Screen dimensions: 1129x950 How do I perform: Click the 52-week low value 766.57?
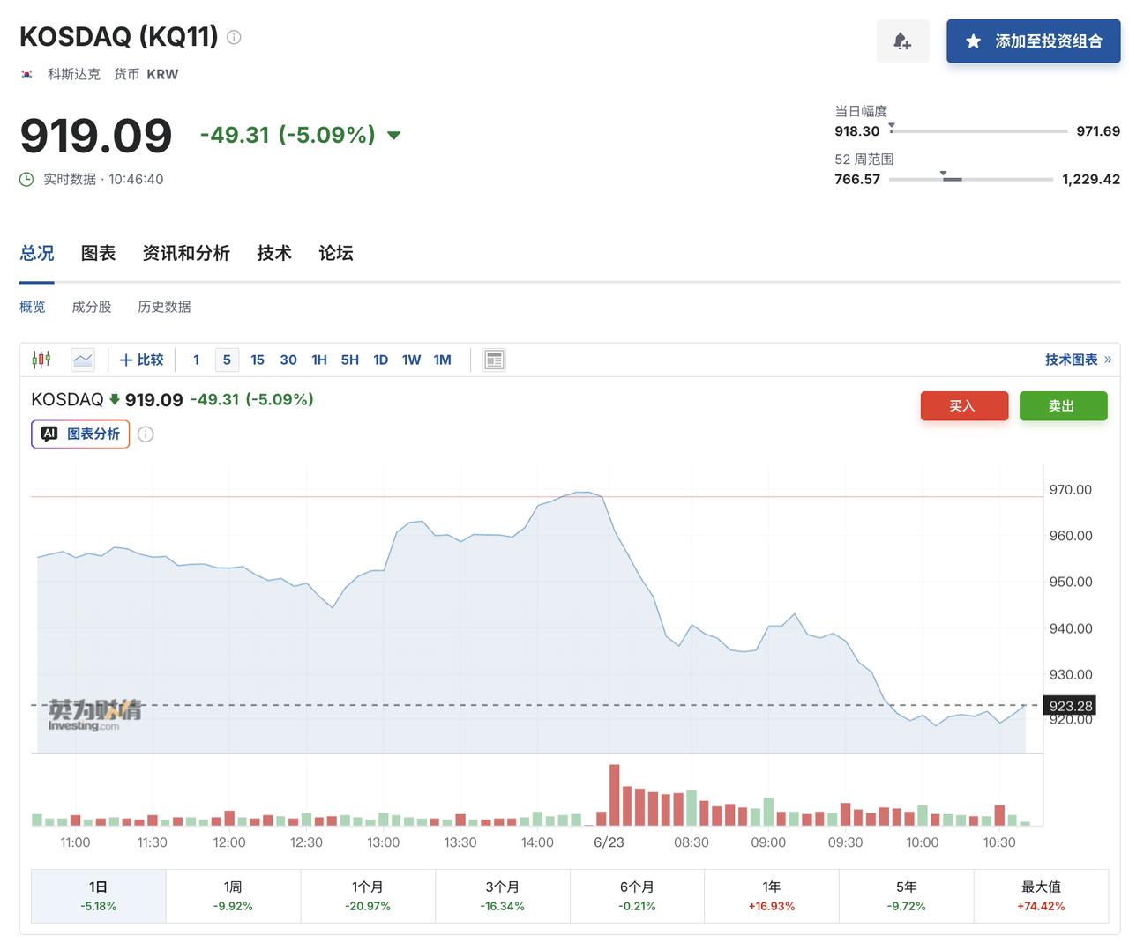[x=857, y=179]
